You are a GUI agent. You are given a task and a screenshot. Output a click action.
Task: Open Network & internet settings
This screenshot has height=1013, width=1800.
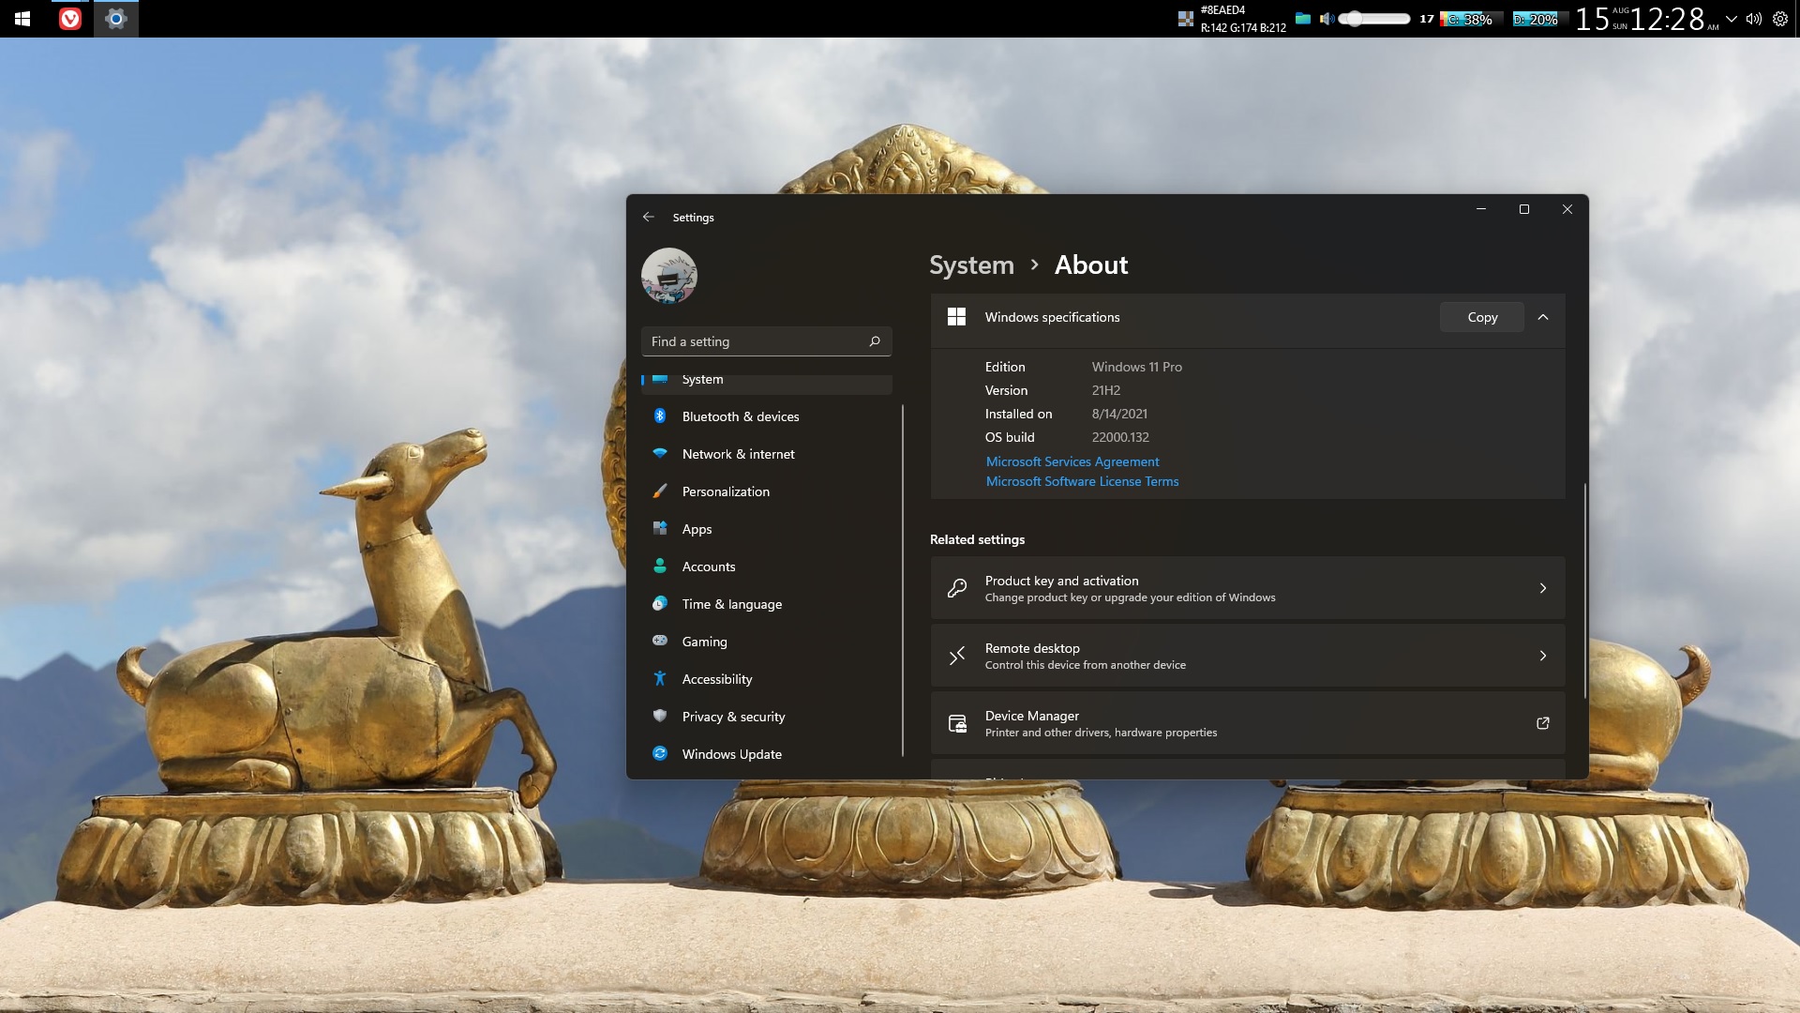coord(738,454)
